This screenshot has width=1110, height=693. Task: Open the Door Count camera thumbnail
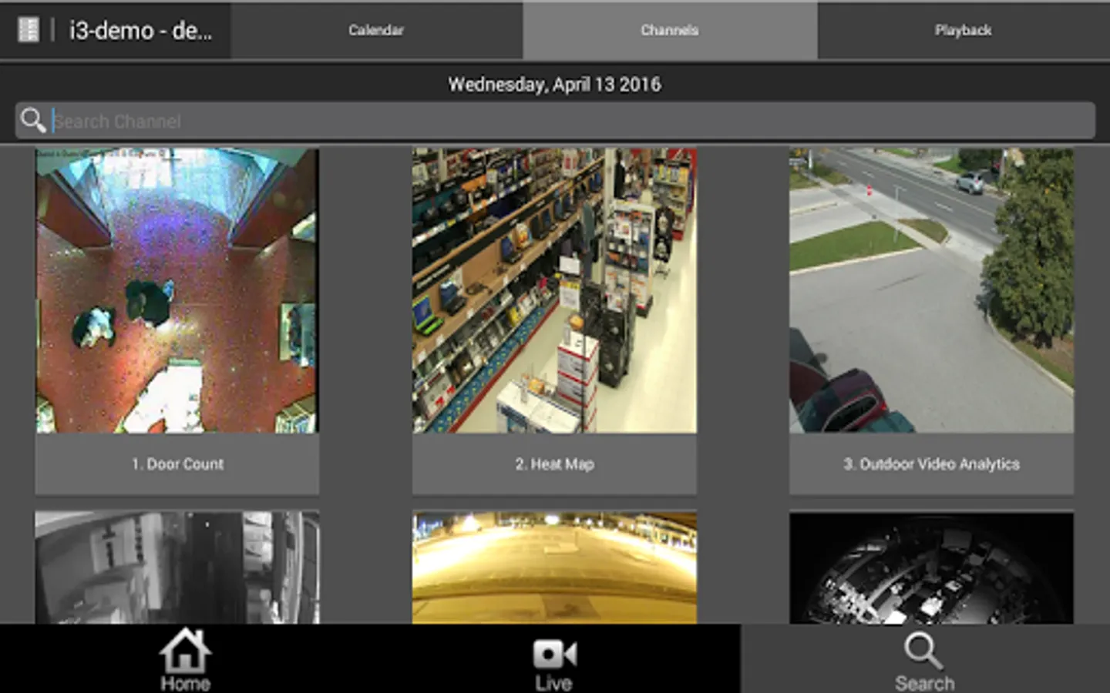(177, 290)
